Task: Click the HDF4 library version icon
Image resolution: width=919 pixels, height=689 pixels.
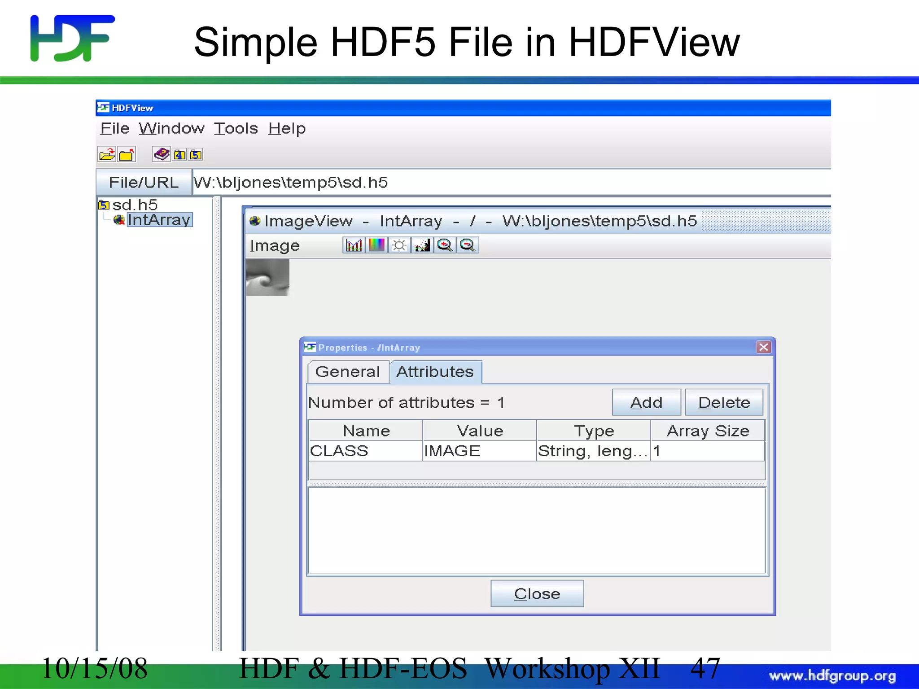Action: point(179,155)
